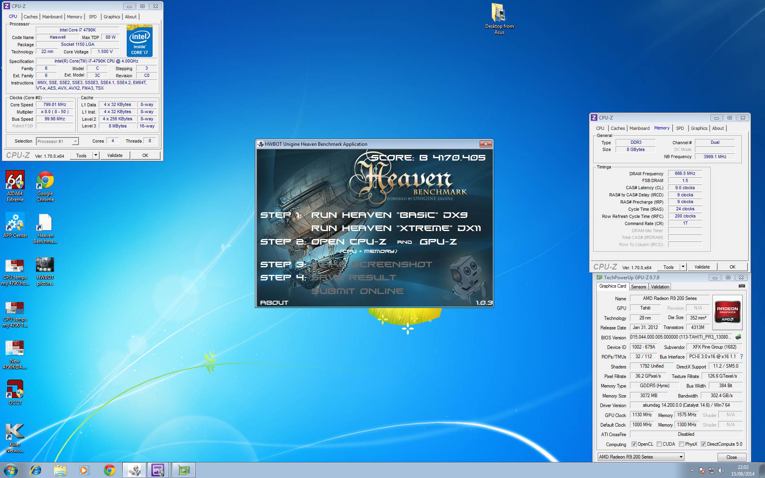The image size is (765, 478).
Task: Expand the Processor #1 selection dropdown
Action: point(75,141)
